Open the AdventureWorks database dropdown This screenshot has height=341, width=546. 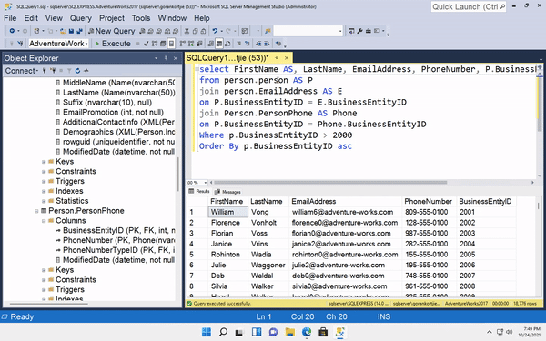[86, 44]
